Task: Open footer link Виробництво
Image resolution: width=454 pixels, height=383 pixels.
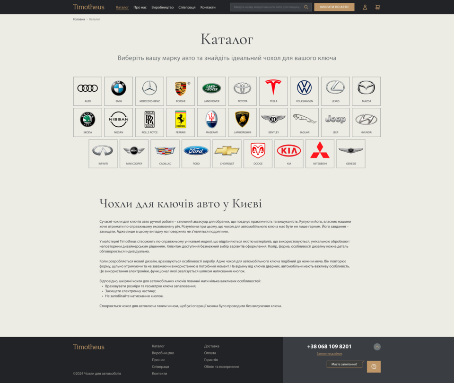Action: pyautogui.click(x=163, y=353)
